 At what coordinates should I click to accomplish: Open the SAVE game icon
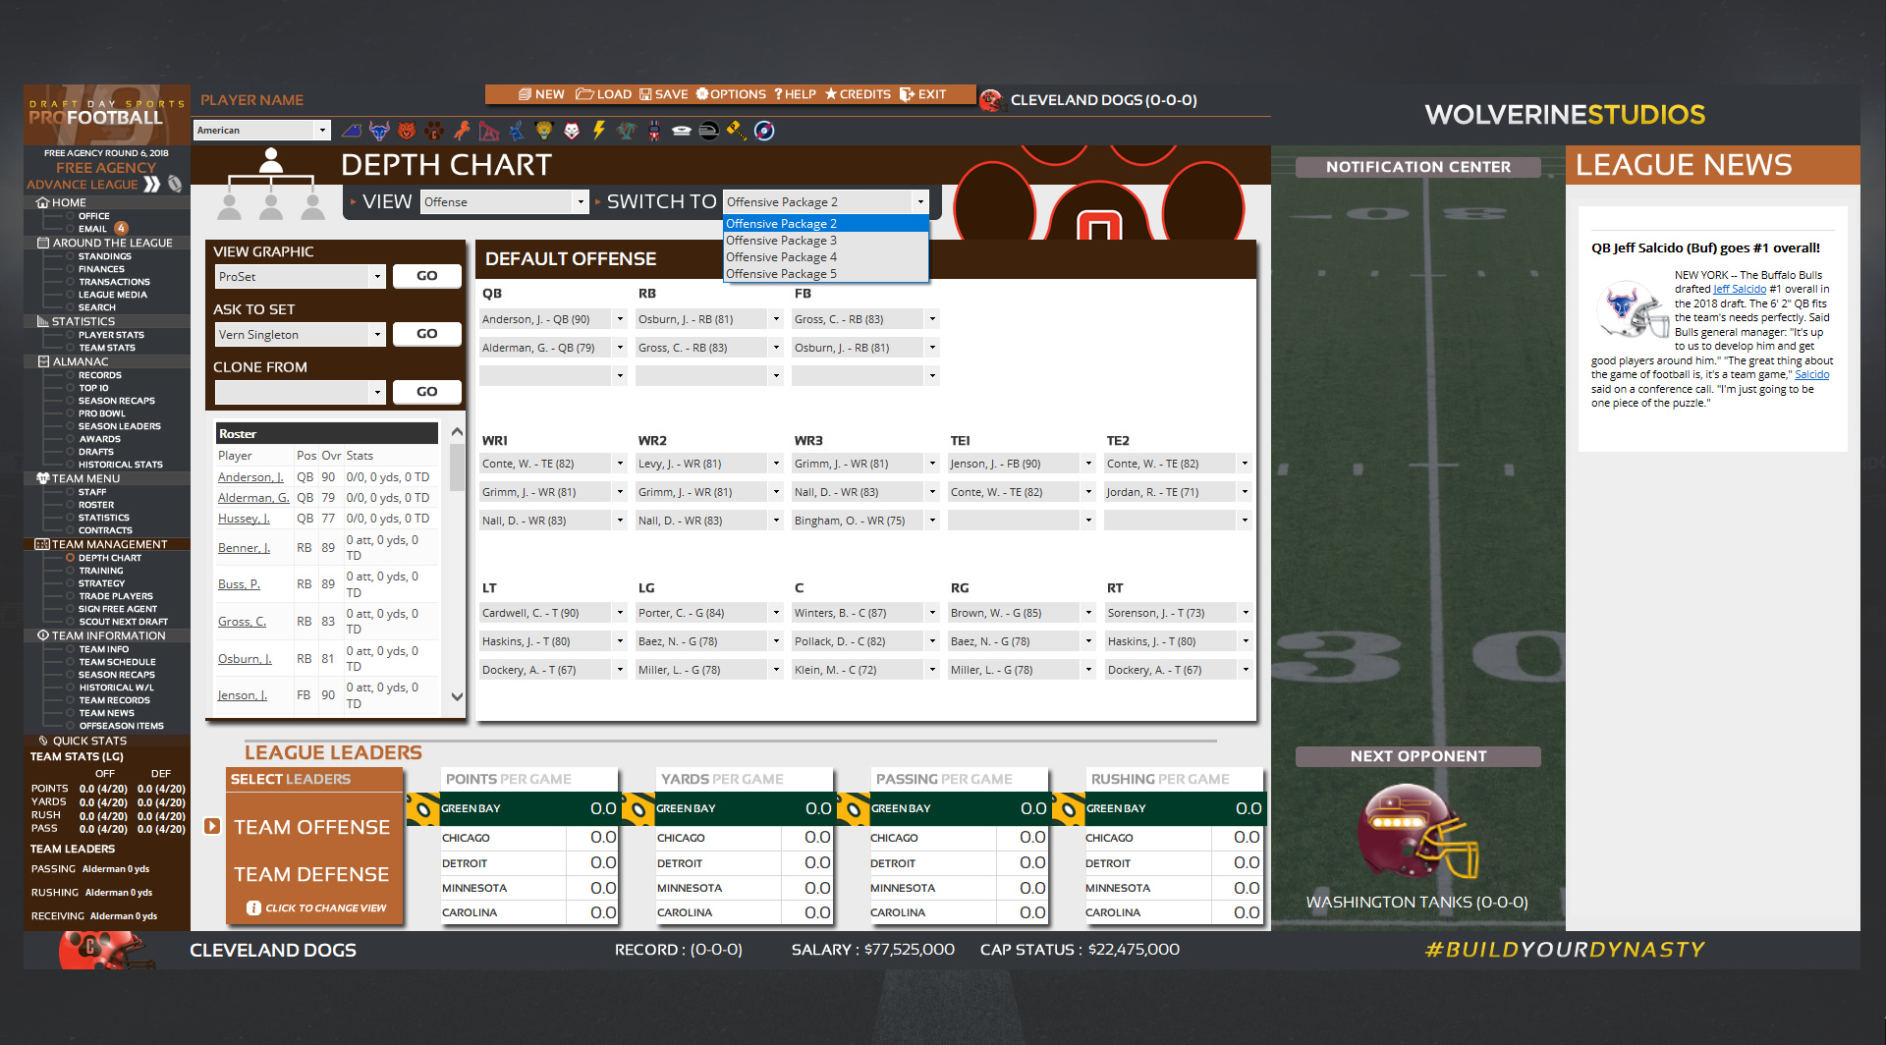(644, 94)
